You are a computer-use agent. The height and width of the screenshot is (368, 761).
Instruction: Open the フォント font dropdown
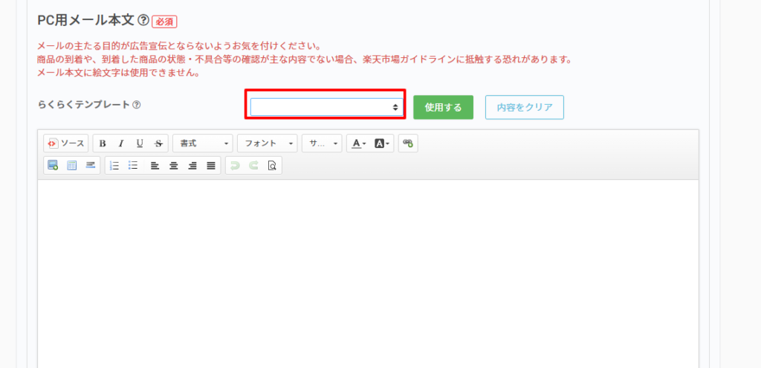(268, 143)
